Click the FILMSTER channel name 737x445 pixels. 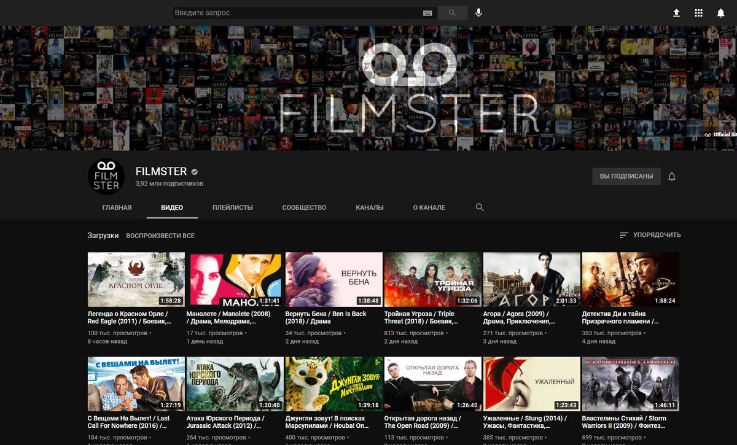tap(161, 172)
